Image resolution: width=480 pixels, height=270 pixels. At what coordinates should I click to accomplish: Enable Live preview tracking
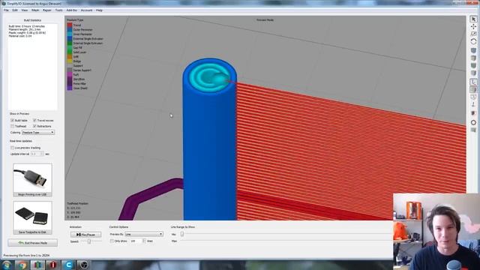(x=12, y=148)
